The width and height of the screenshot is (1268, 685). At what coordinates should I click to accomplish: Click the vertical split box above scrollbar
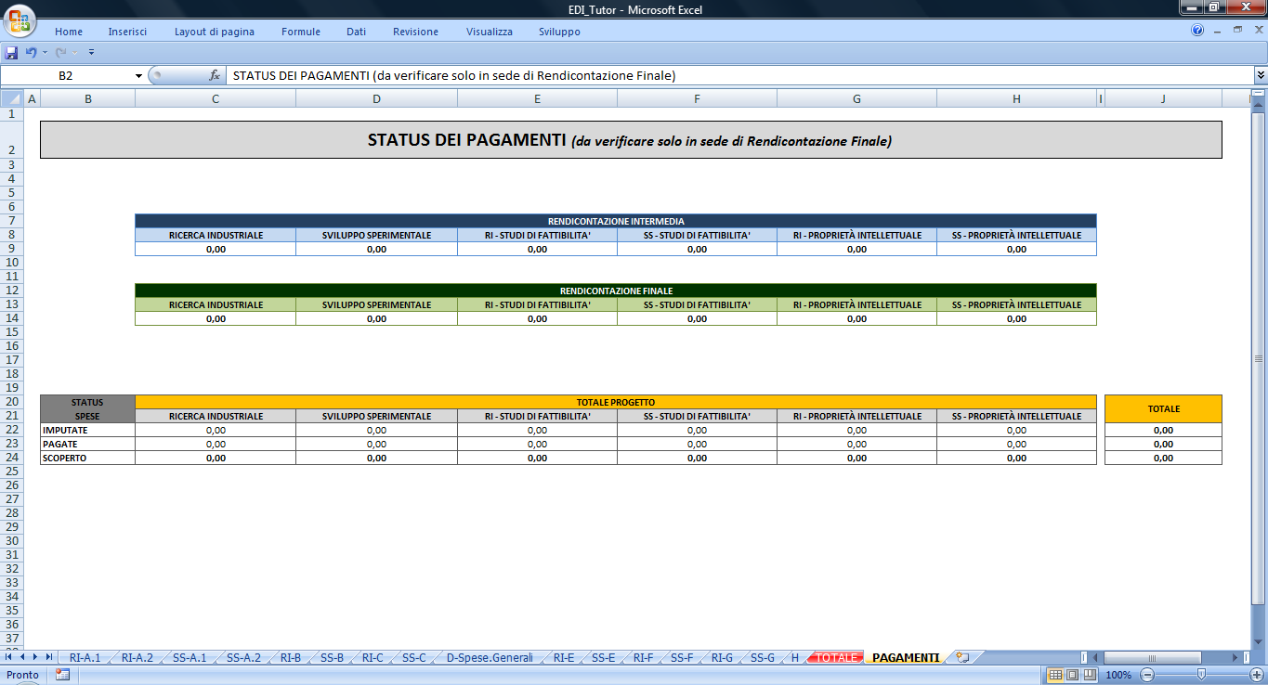(x=1260, y=94)
